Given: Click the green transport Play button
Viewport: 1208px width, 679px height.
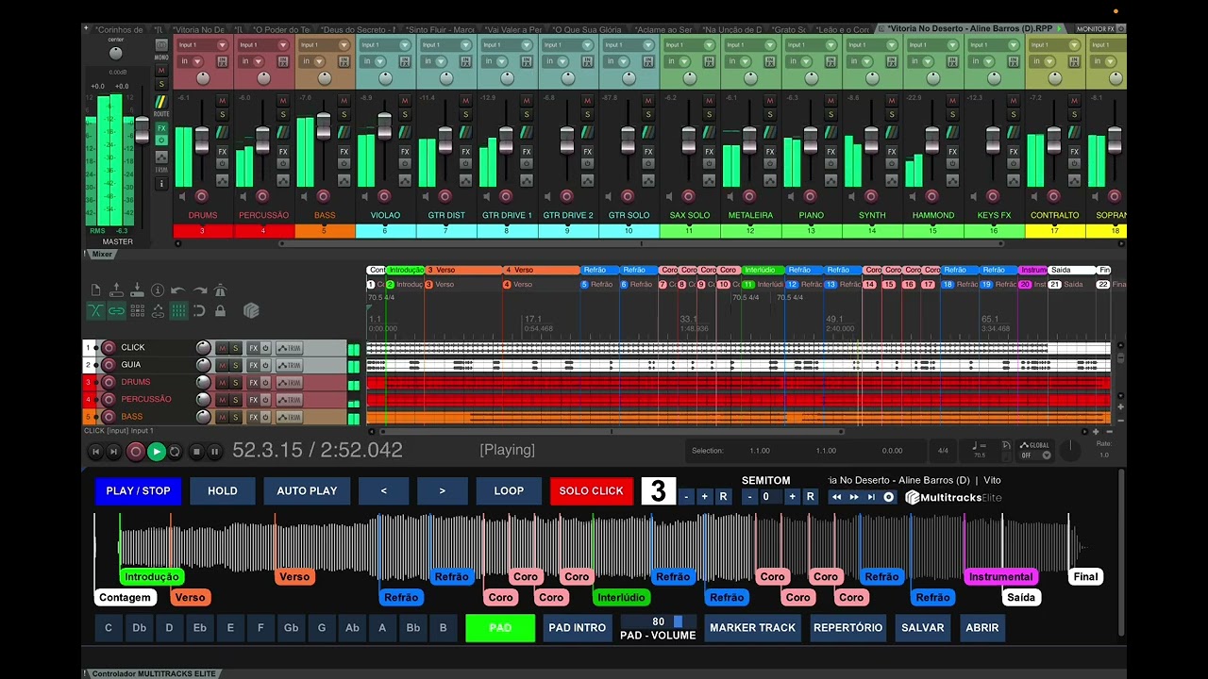Looking at the screenshot, I should point(156,452).
